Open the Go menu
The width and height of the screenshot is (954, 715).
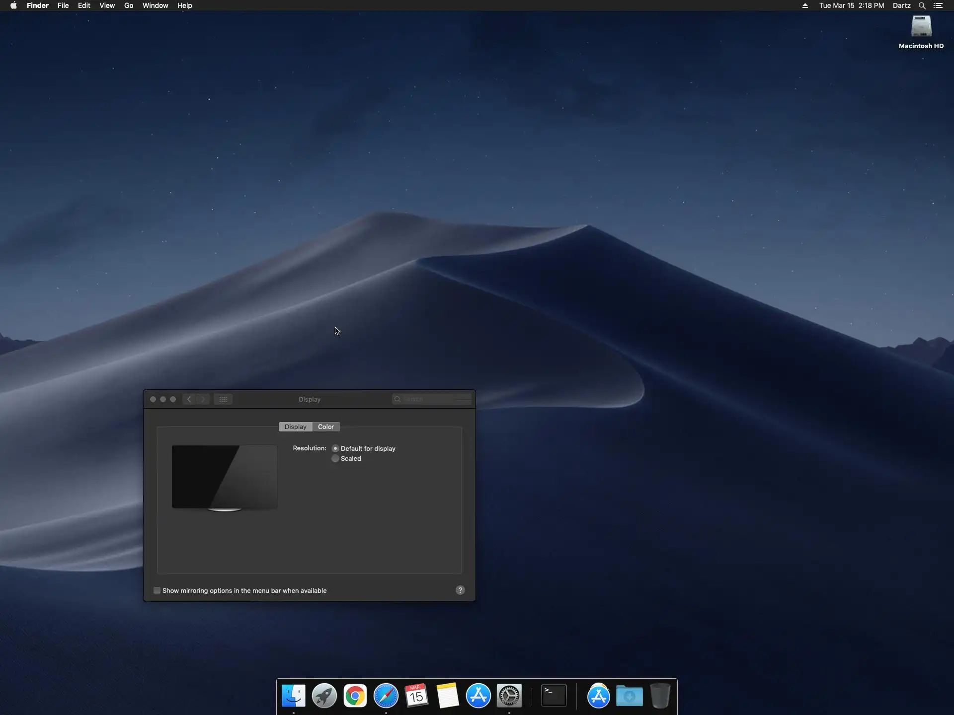click(129, 5)
